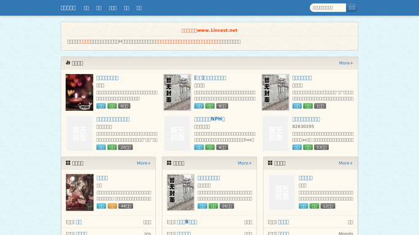Click More+ in the flame-icon section header
This screenshot has width=419, height=235.
click(x=346, y=63)
